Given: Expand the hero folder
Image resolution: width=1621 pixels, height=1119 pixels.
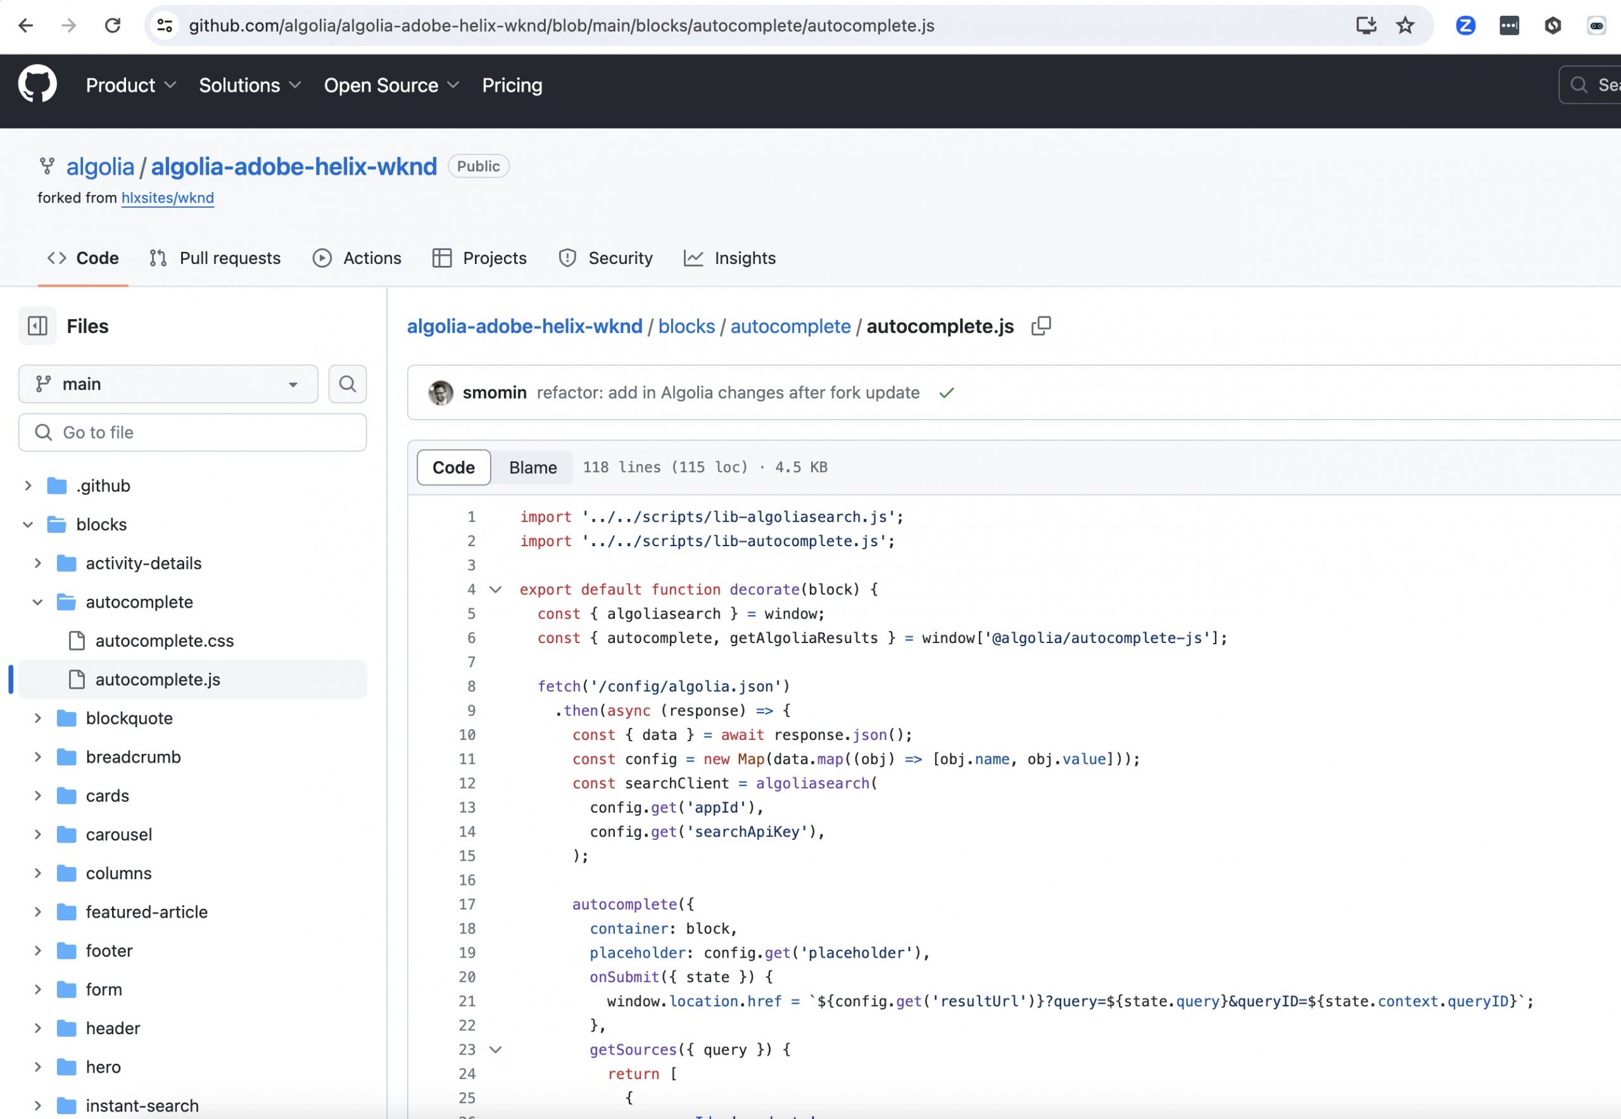Looking at the screenshot, I should (x=38, y=1067).
